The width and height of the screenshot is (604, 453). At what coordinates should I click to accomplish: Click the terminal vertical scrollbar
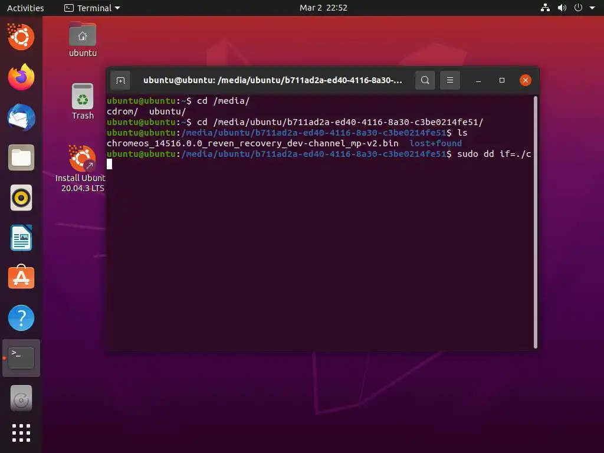536,222
